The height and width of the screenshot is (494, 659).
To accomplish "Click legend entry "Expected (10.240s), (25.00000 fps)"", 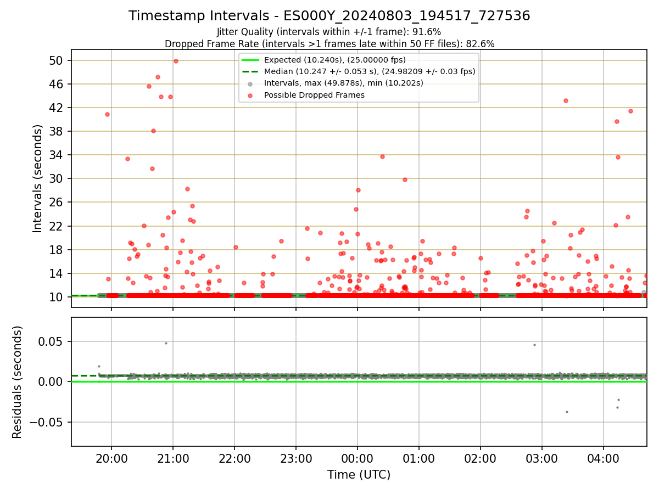I will (335, 60).
